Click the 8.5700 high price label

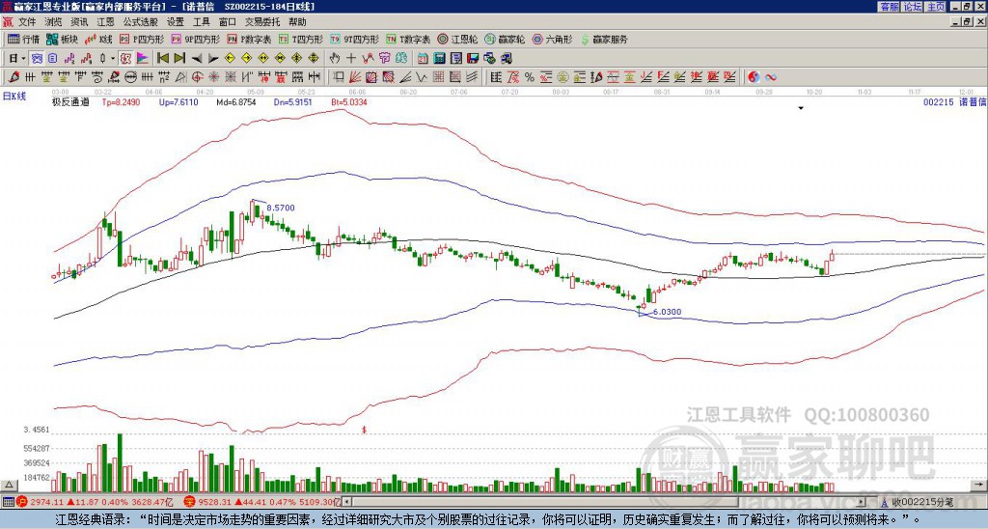click(281, 208)
